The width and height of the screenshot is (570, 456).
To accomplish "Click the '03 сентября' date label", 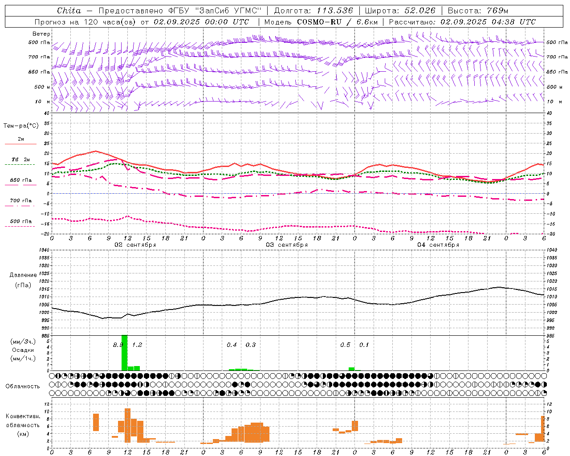I will click(286, 245).
